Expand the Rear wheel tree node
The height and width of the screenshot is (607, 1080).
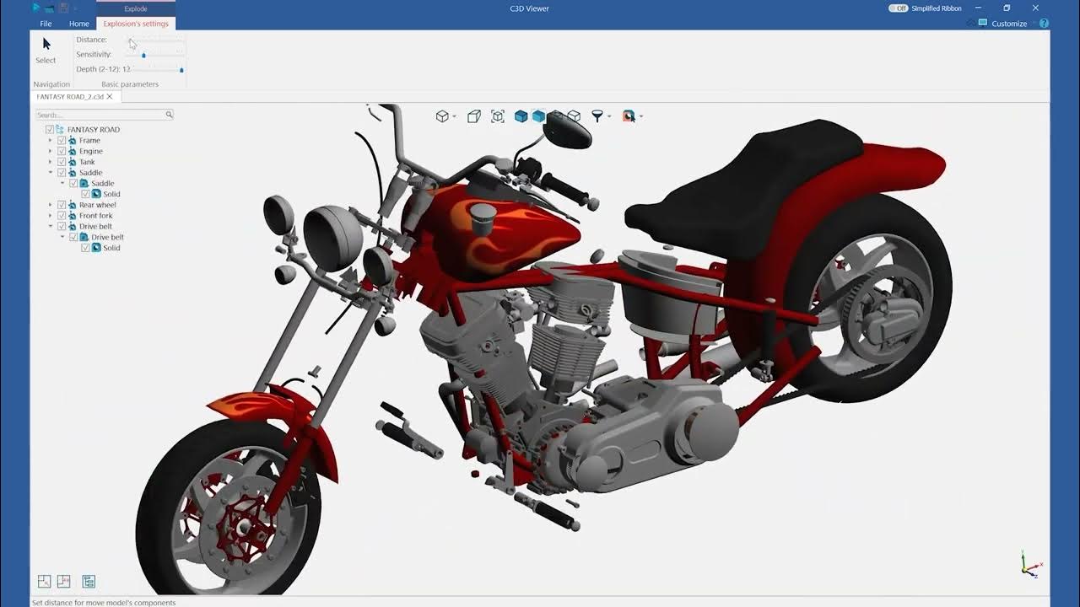coord(51,204)
